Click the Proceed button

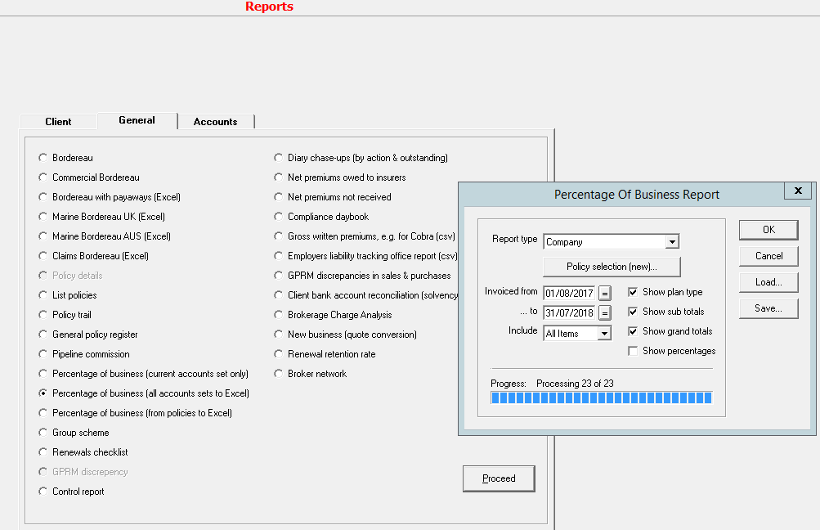(x=499, y=478)
